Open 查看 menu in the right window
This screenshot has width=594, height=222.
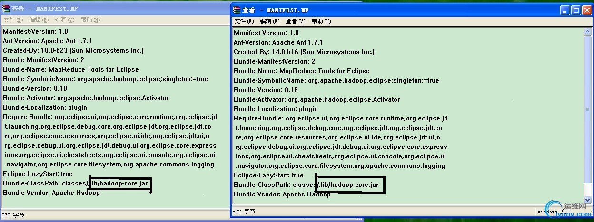pyautogui.click(x=295, y=21)
